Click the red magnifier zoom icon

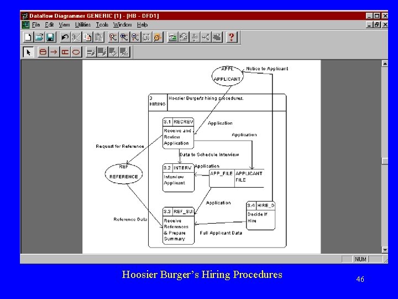coord(113,37)
